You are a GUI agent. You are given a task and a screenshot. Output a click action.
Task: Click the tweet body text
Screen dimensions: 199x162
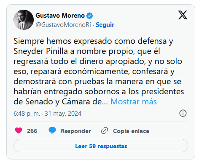[x=99, y=71]
